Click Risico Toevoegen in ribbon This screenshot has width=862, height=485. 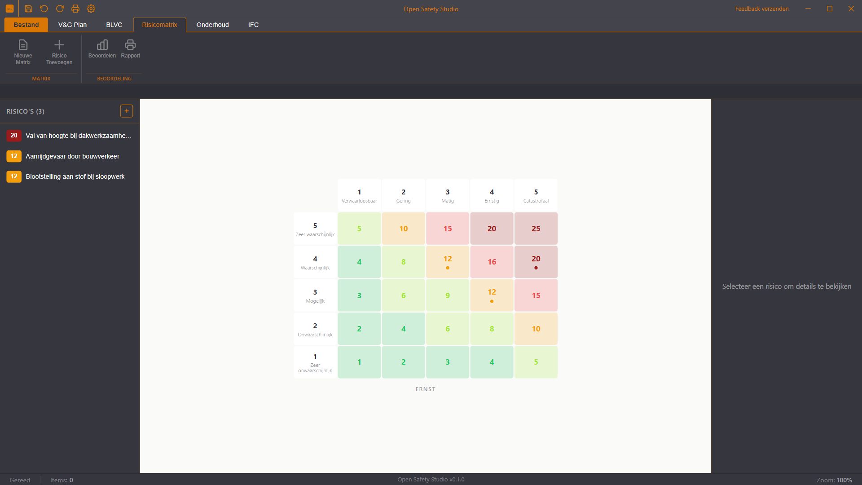[x=59, y=52]
